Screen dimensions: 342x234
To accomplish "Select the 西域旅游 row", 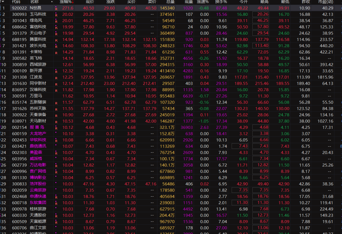I will pyautogui.click(x=38, y=65).
